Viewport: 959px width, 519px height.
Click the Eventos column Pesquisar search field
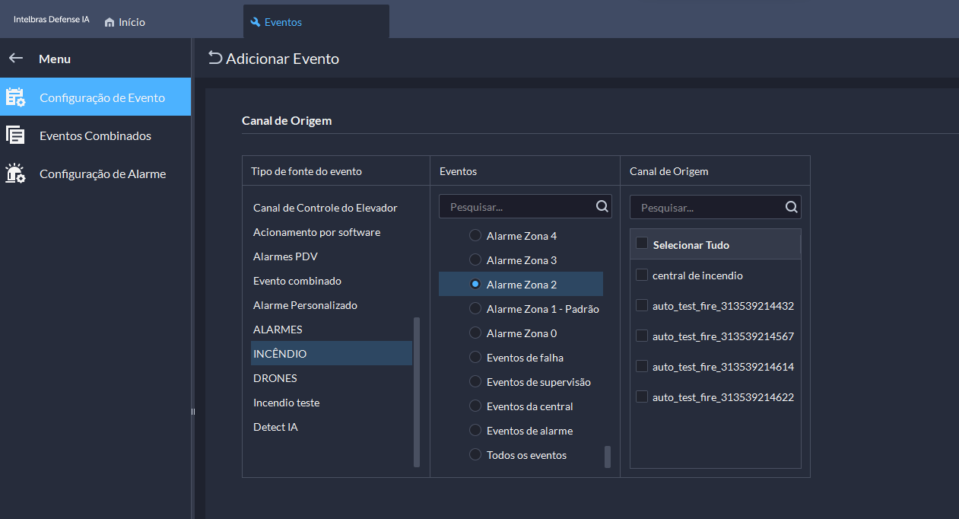pyautogui.click(x=517, y=206)
